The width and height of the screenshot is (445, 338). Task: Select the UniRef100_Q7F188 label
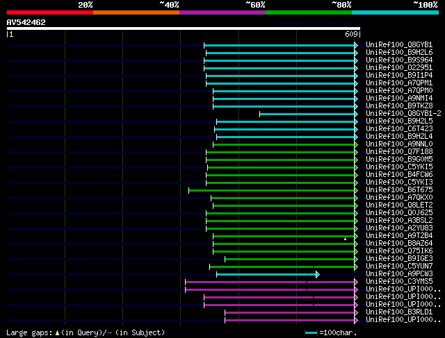click(399, 152)
